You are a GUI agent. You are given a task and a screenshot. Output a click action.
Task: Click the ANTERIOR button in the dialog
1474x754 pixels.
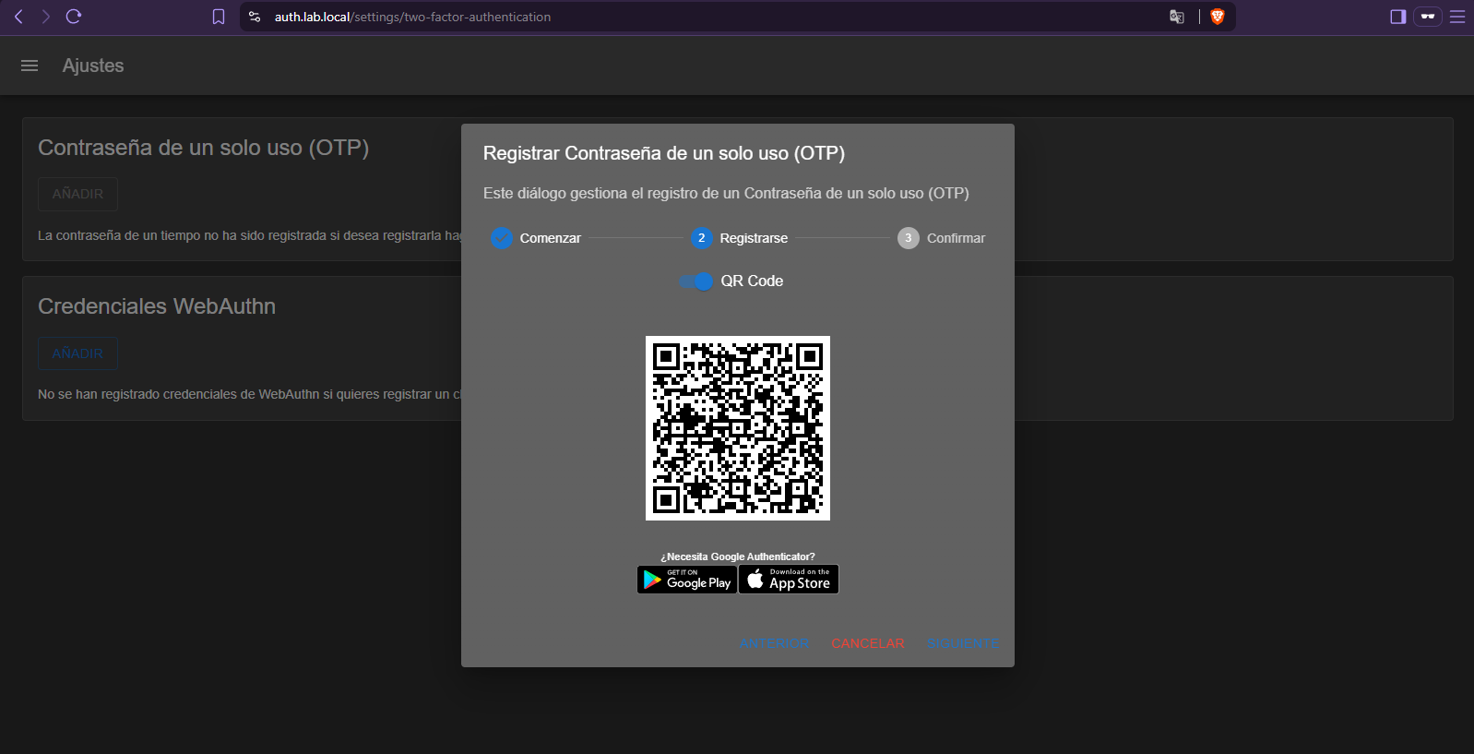(x=774, y=643)
